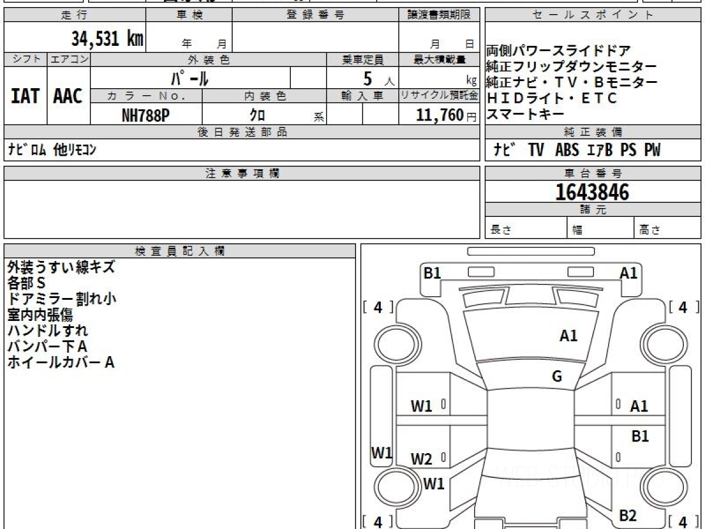Select the ナビロム 他リモコン entry
705x529 pixels.
click(x=52, y=150)
